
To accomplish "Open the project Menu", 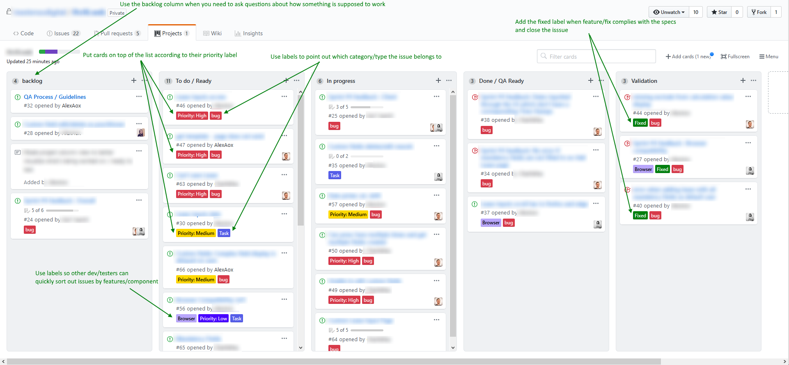I will click(768, 57).
